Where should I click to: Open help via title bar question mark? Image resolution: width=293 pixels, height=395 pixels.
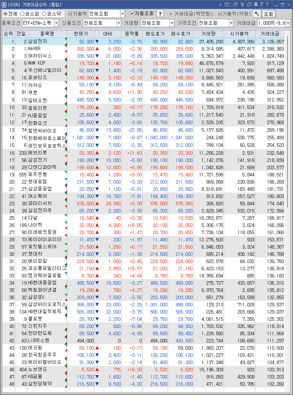click(x=267, y=4)
